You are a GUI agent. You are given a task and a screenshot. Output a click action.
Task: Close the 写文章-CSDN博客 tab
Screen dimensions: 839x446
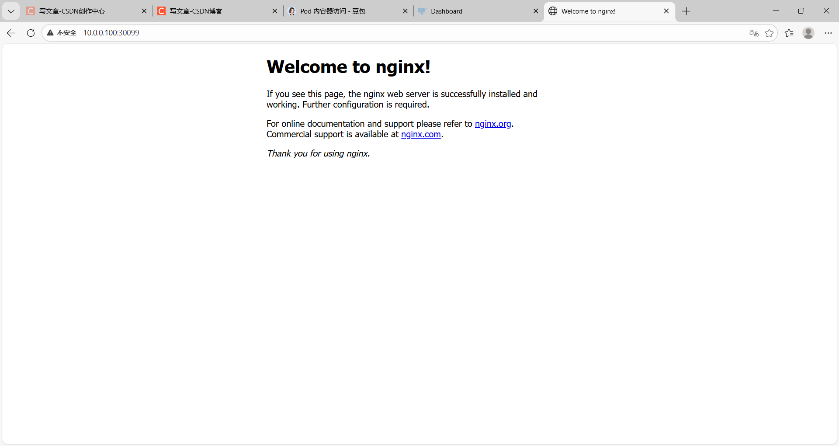tap(275, 11)
